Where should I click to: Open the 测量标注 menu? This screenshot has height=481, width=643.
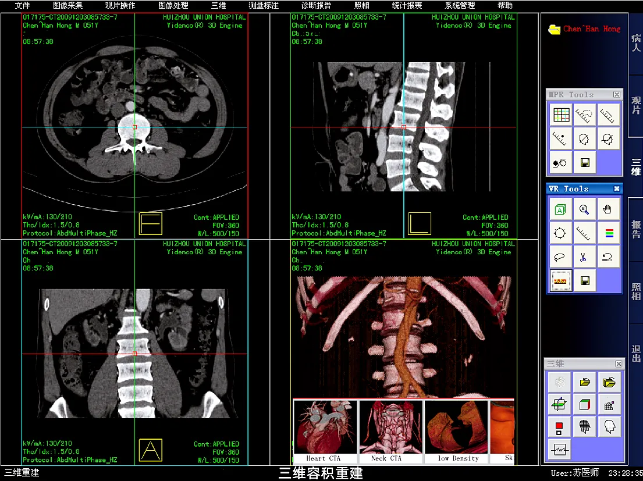pyautogui.click(x=263, y=5)
